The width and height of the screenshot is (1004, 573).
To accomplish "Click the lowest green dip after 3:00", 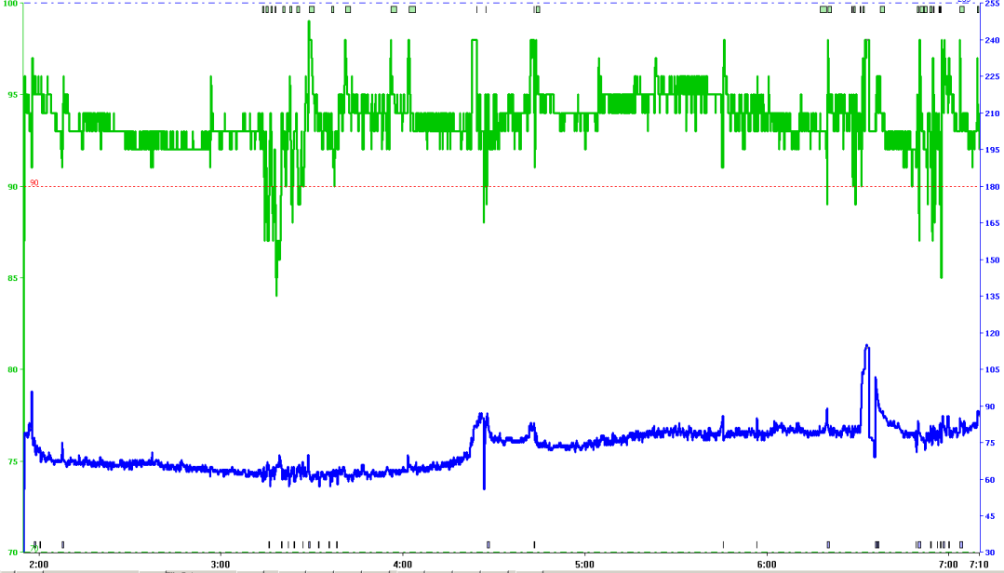I will point(276,294).
